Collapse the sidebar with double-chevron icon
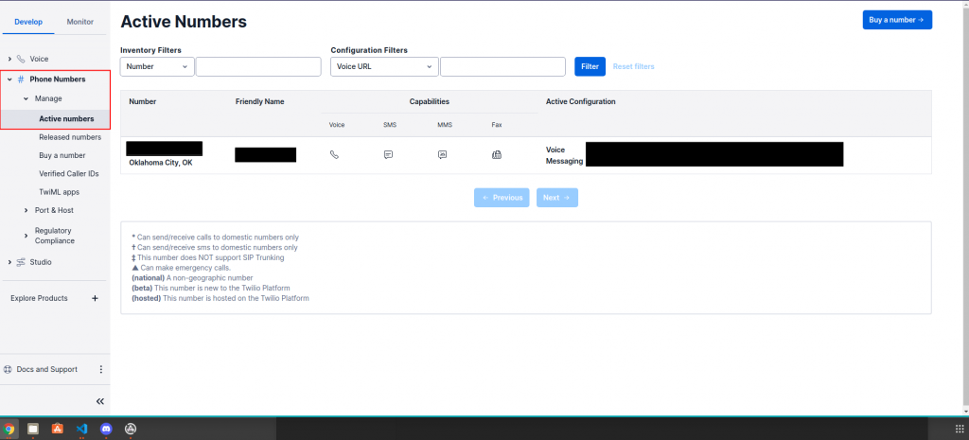Viewport: 969px width, 440px height. [100, 402]
